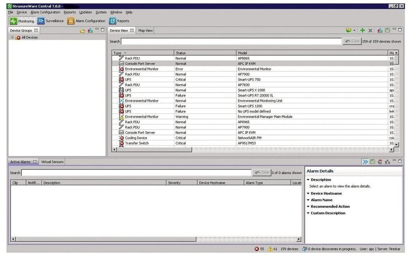Viewport: 411px width, 256px height.
Task: Open dropdown arrow beside green folder icon
Action: (x=354, y=30)
